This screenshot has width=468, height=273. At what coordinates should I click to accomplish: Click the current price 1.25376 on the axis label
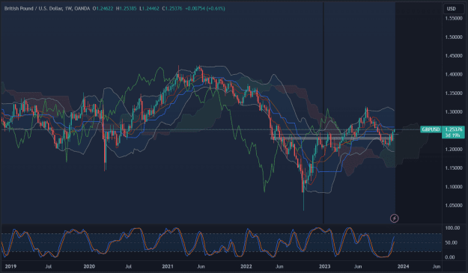[x=453, y=129]
